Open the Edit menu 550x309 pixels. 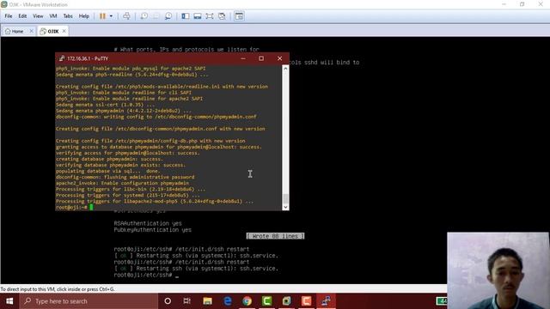pyautogui.click(x=22, y=16)
